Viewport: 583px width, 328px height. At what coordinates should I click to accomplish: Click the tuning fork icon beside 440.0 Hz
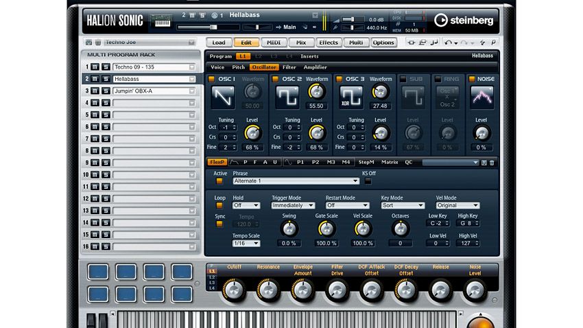pyautogui.click(x=335, y=27)
